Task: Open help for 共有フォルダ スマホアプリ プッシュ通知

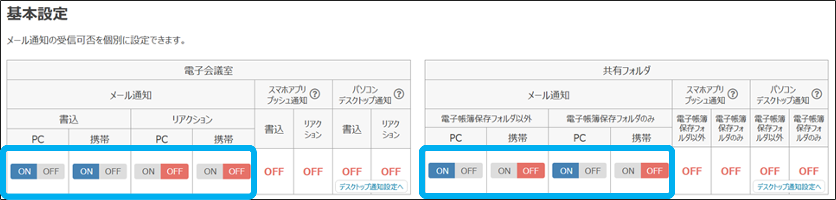Action: coord(733,94)
